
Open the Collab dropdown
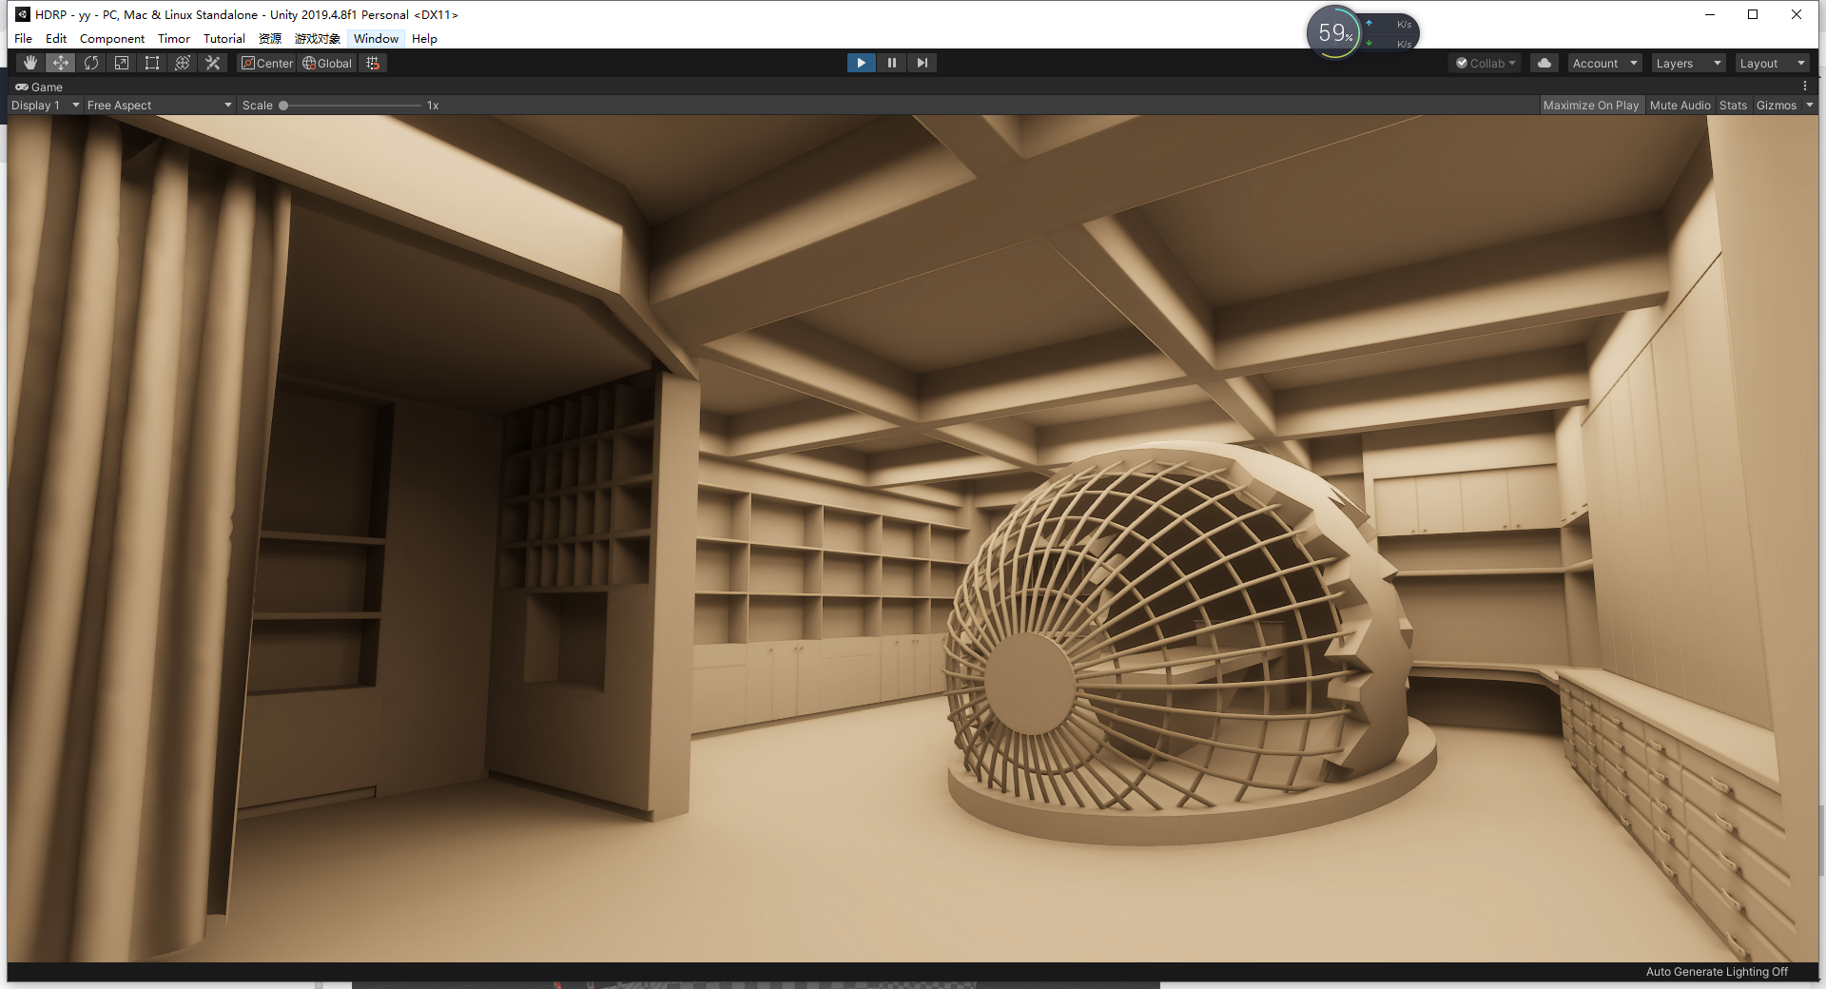1485,63
